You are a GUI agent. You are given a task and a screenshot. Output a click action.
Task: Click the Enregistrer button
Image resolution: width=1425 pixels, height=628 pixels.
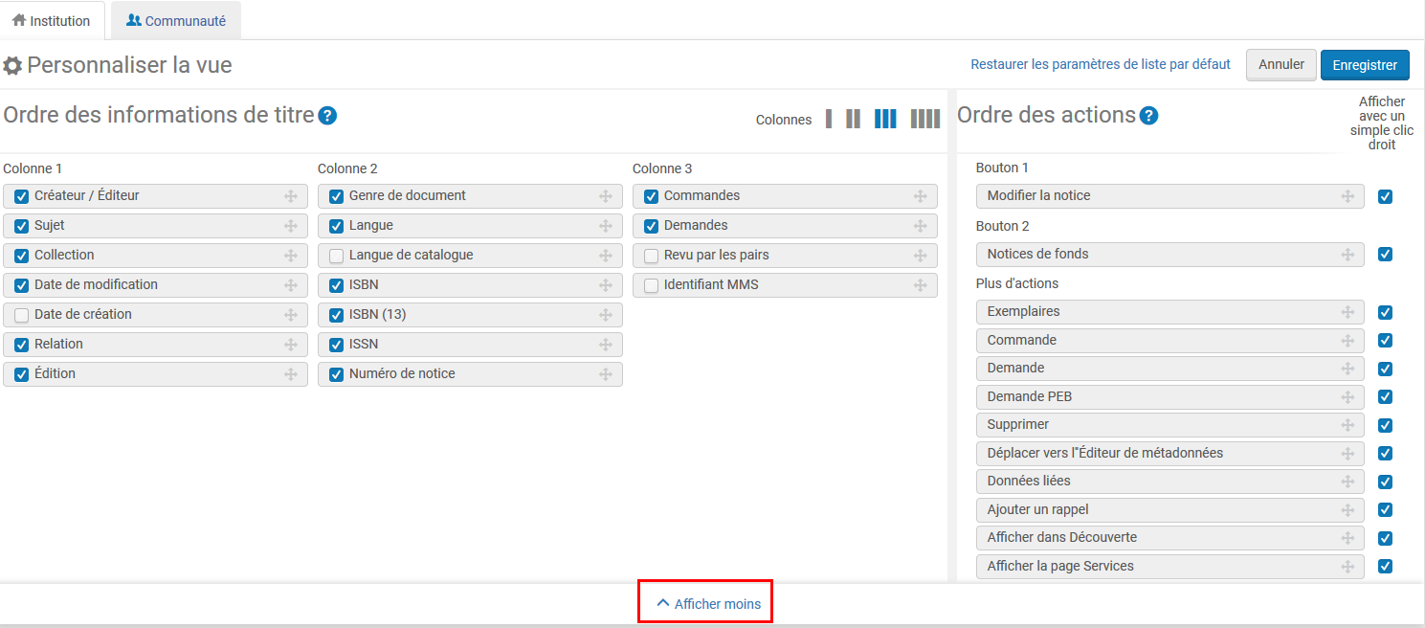(x=1364, y=65)
